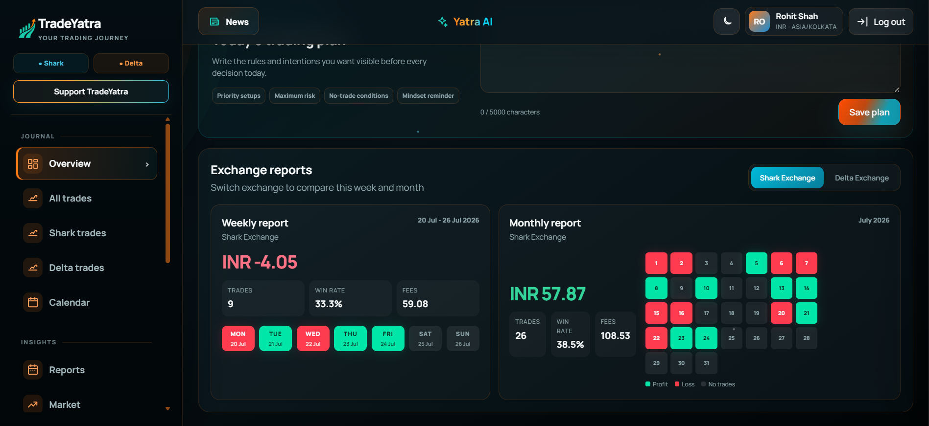
Task: Select TUE 21 Jul day tile
Action: click(275, 338)
